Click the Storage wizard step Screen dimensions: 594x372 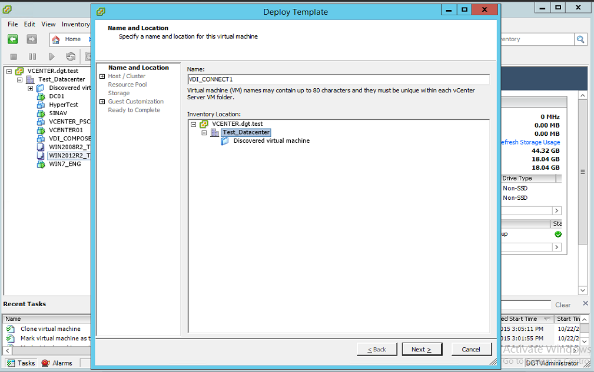[x=119, y=93]
